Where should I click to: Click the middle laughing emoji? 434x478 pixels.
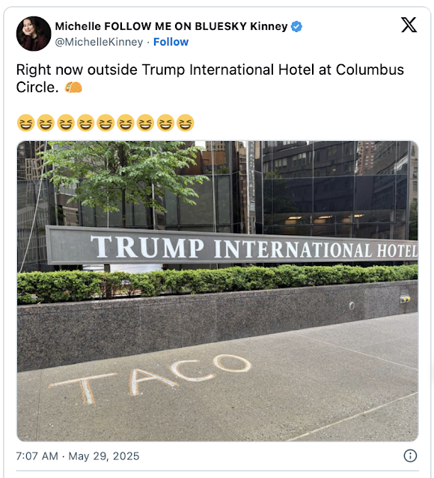(106, 122)
